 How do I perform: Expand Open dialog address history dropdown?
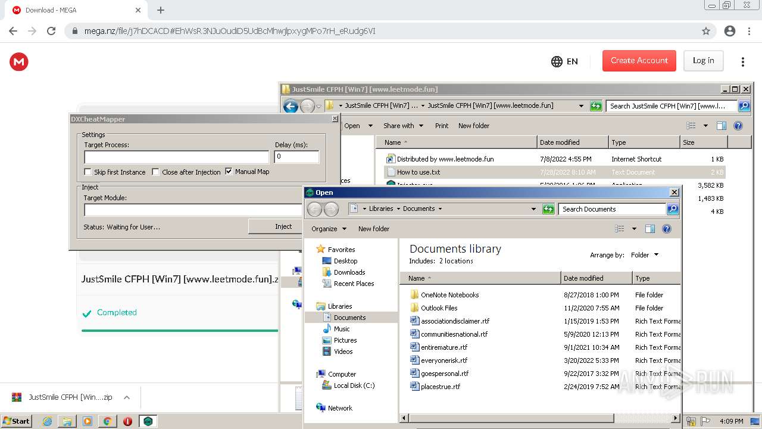(533, 209)
